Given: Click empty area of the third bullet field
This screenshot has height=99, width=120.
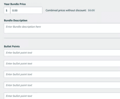Looking at the screenshot, I should pyautogui.click(x=75, y=74).
